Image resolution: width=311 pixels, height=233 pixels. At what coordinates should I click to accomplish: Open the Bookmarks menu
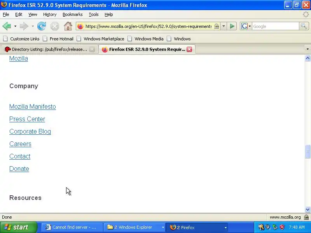[73, 14]
